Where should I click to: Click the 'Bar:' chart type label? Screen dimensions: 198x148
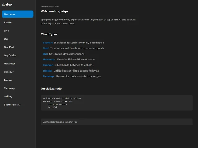(x=45, y=54)
